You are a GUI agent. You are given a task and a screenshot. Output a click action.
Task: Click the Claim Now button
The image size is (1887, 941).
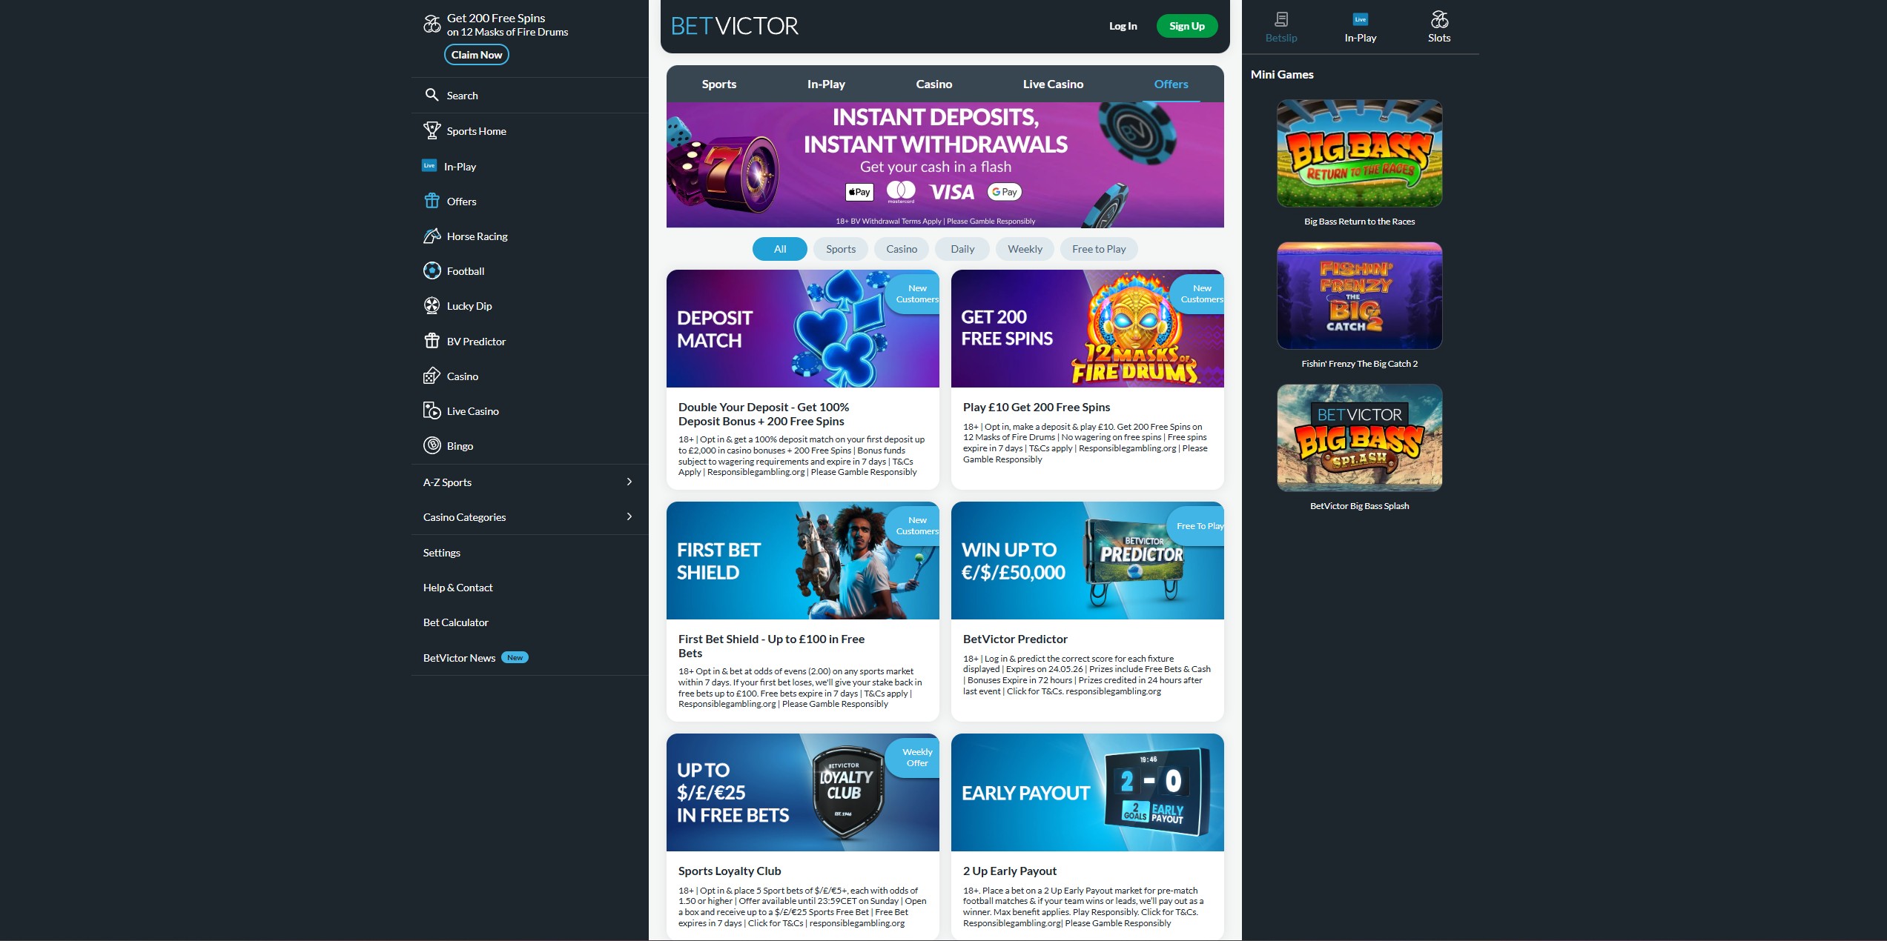pyautogui.click(x=477, y=55)
